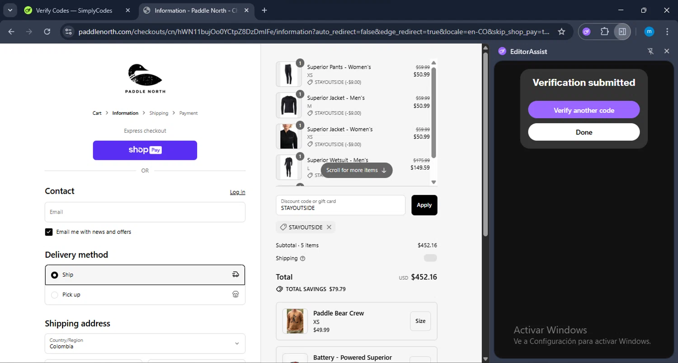Image resolution: width=678 pixels, height=363 pixels.
Task: Focus the Discount code or gift card field
Action: (340, 205)
